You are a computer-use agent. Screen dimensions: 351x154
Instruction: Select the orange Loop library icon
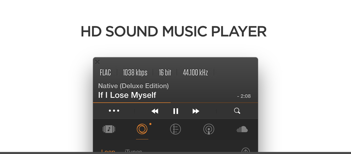(142, 129)
